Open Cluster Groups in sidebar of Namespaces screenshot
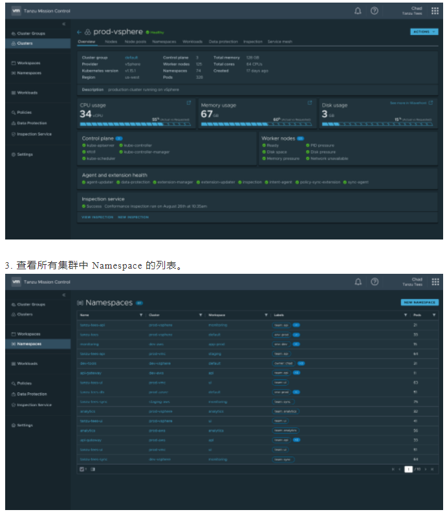The height and width of the screenshot is (512, 447). point(31,305)
